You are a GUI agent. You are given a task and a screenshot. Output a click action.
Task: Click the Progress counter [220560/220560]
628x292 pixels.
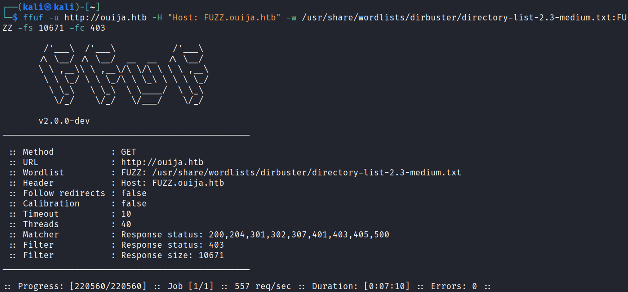click(x=108, y=286)
